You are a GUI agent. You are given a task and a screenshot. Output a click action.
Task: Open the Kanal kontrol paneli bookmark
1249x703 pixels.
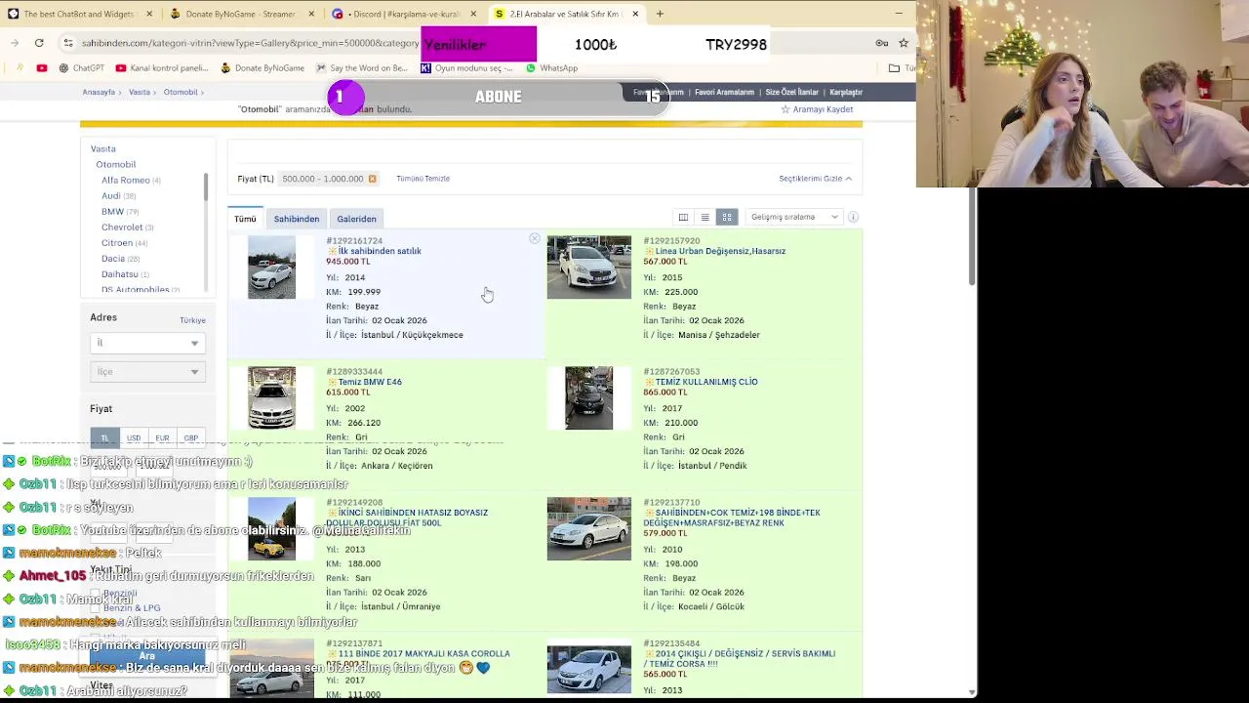162,68
